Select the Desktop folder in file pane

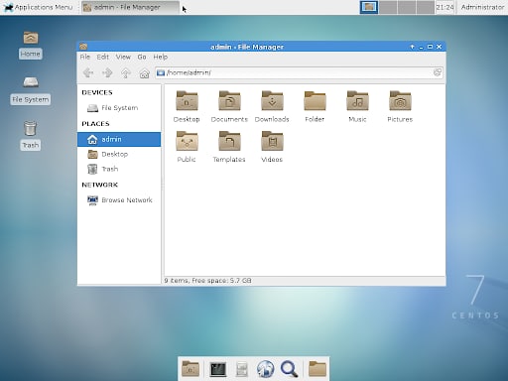(187, 107)
